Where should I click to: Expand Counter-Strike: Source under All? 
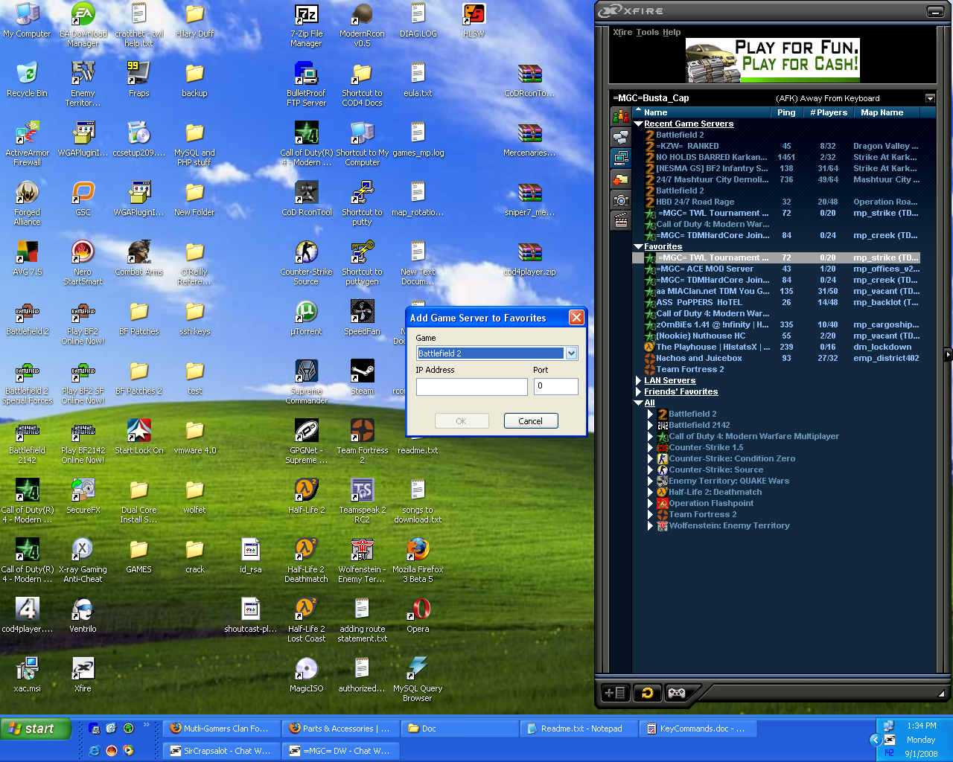pos(650,470)
